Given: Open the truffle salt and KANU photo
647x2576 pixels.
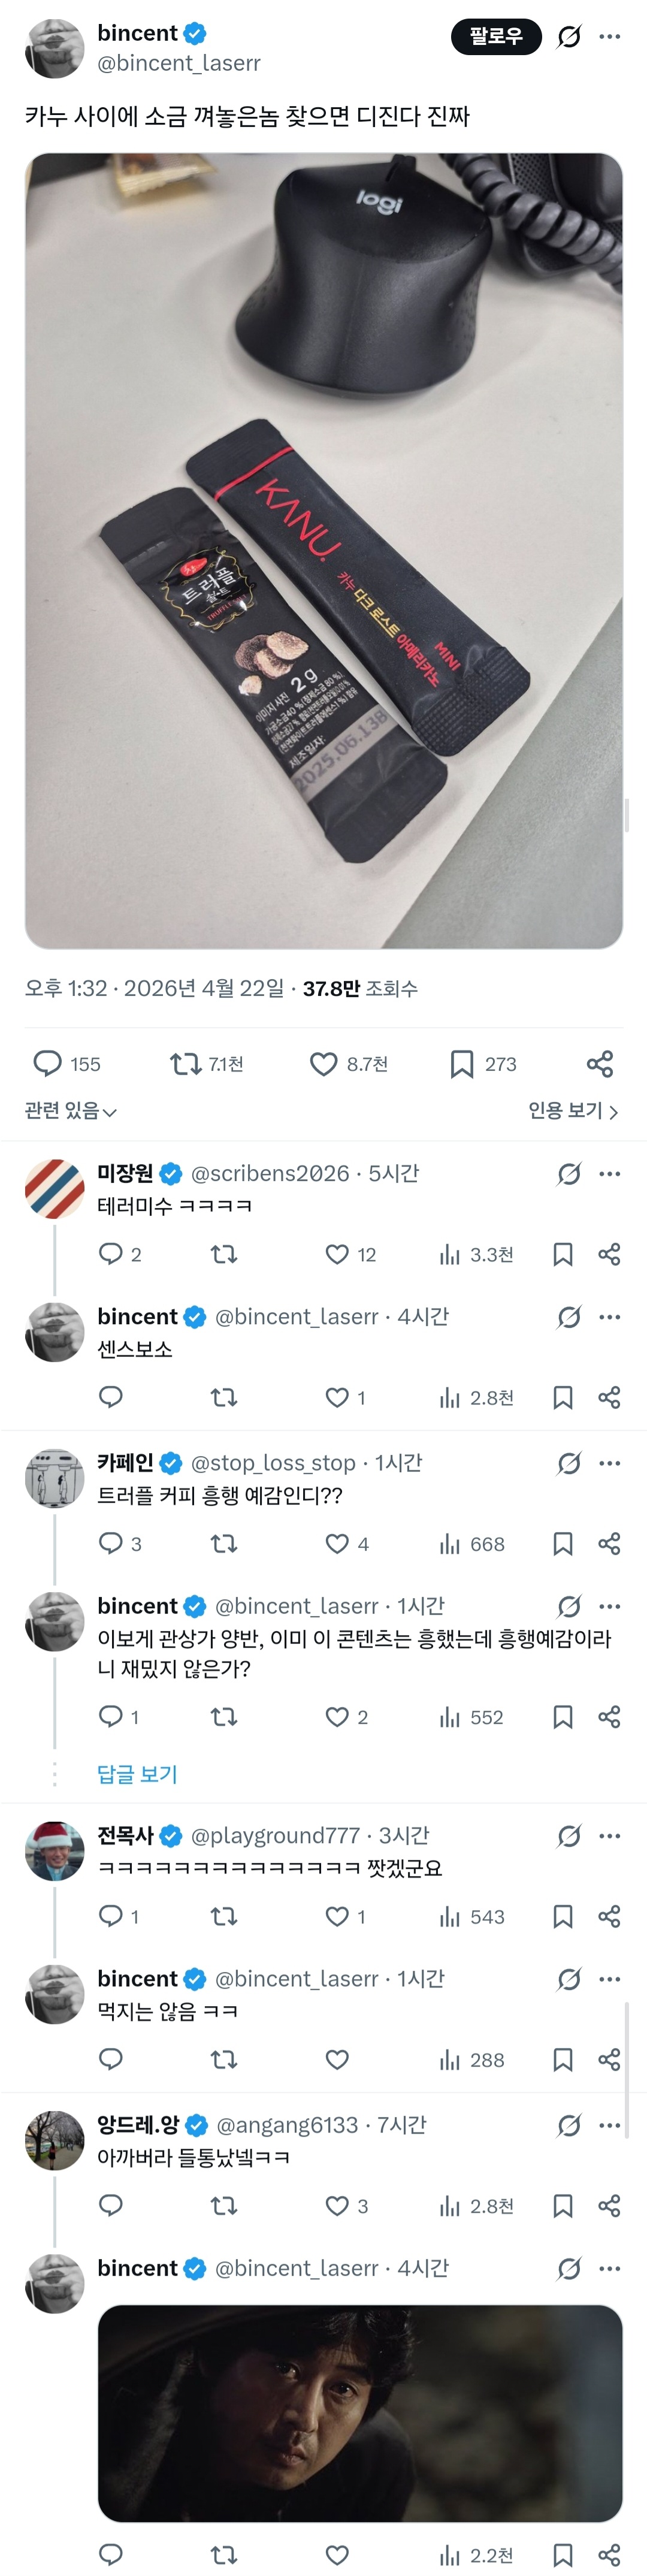Looking at the screenshot, I should [323, 550].
